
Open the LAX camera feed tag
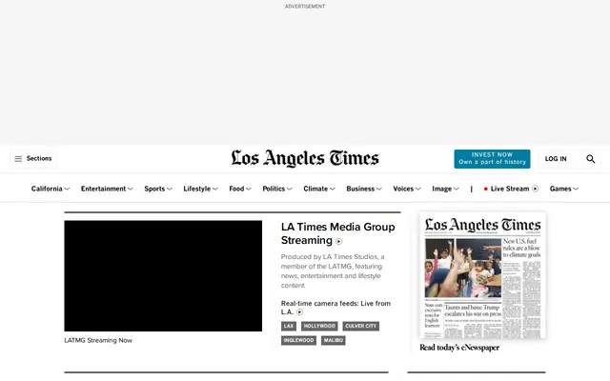[x=289, y=326]
